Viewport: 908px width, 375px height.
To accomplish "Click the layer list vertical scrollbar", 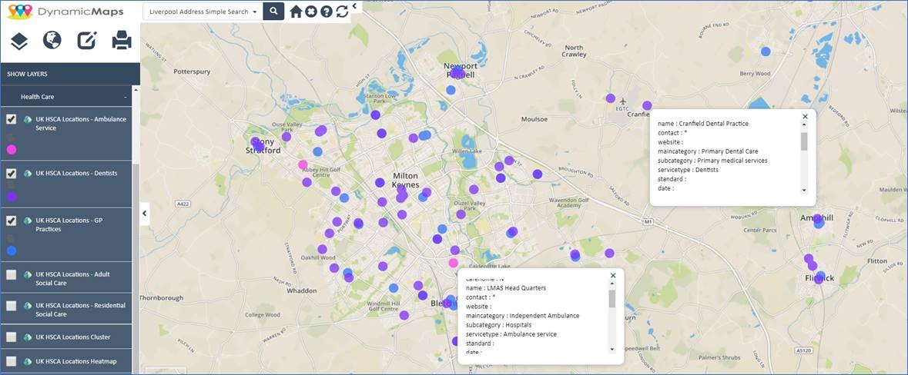I will [136, 231].
